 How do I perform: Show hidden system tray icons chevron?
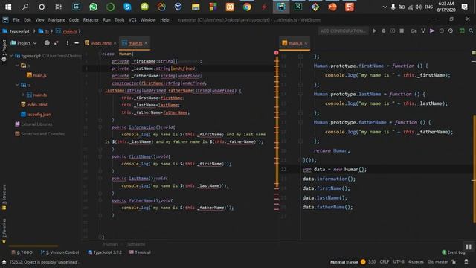coord(385,7)
